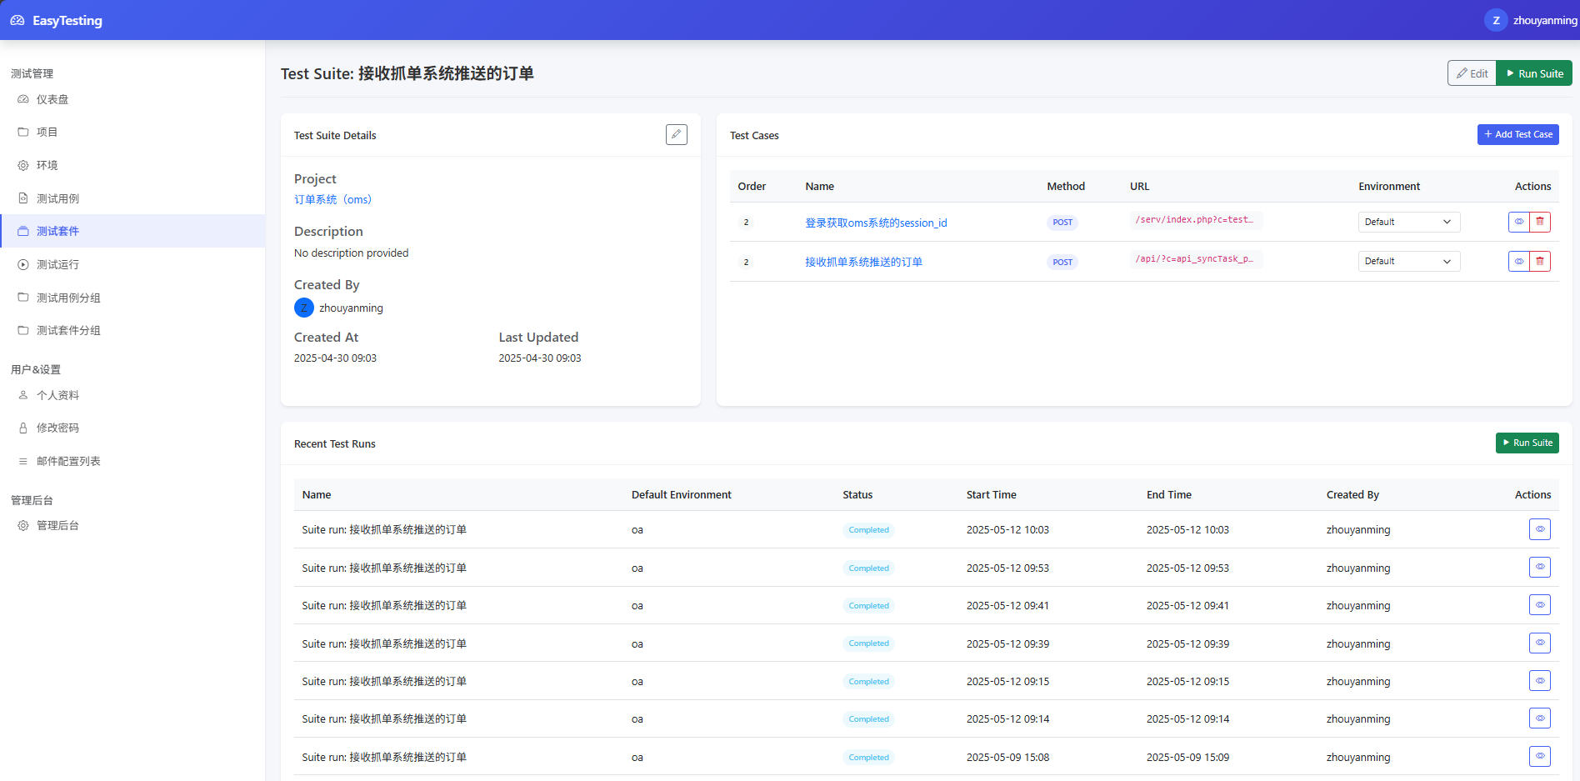Viewport: 1580px width, 781px height.
Task: Click the top Run Suite button
Action: [1534, 73]
